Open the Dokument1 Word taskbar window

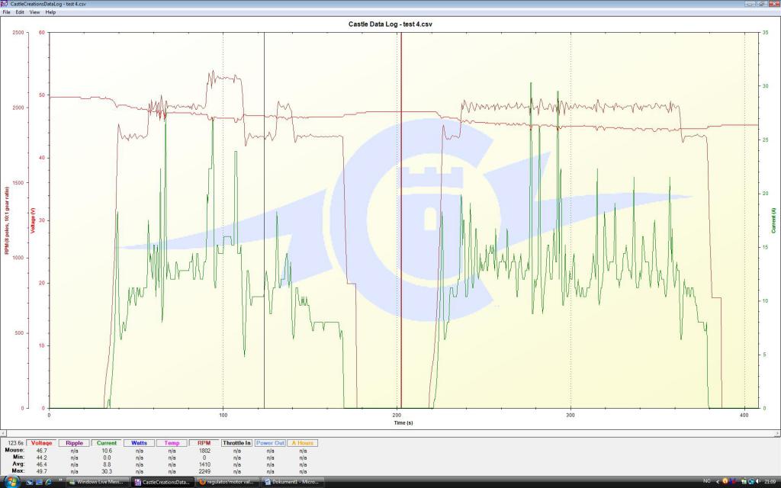[x=294, y=482]
